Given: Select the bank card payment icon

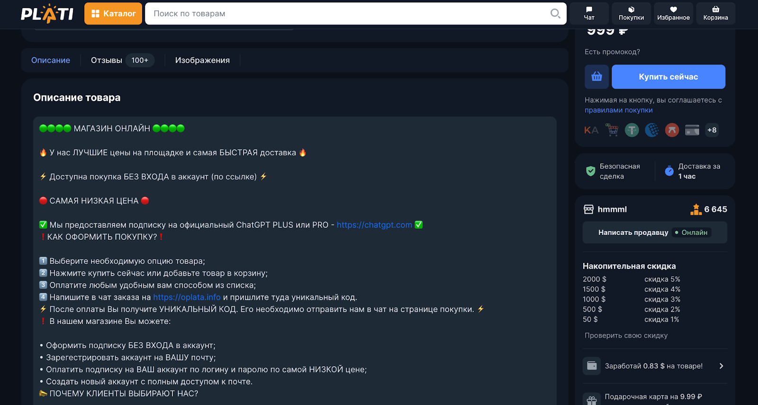Looking at the screenshot, I should (692, 130).
